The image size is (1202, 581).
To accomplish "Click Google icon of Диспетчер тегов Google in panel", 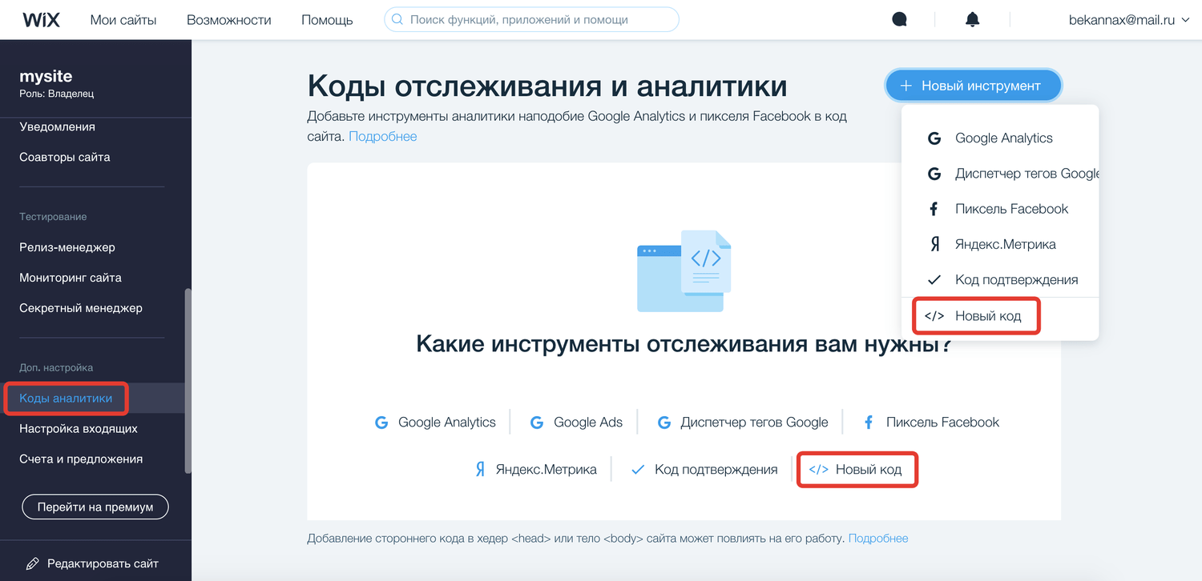I will (664, 423).
